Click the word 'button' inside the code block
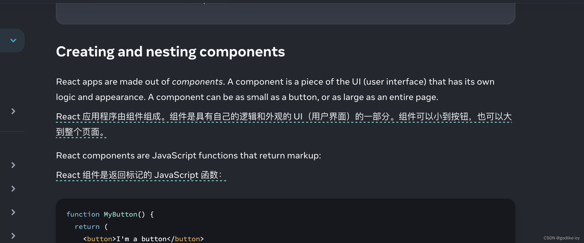Viewport: 584px width, 243px height. (x=99, y=239)
